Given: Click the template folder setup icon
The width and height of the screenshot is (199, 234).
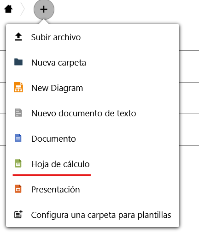Looking at the screenshot, I should click(18, 214).
